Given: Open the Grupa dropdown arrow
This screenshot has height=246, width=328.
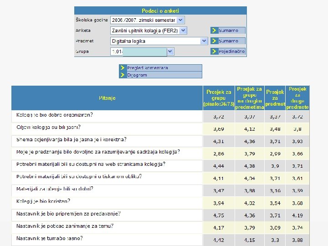Looking at the screenshot, I should tap(170, 51).
